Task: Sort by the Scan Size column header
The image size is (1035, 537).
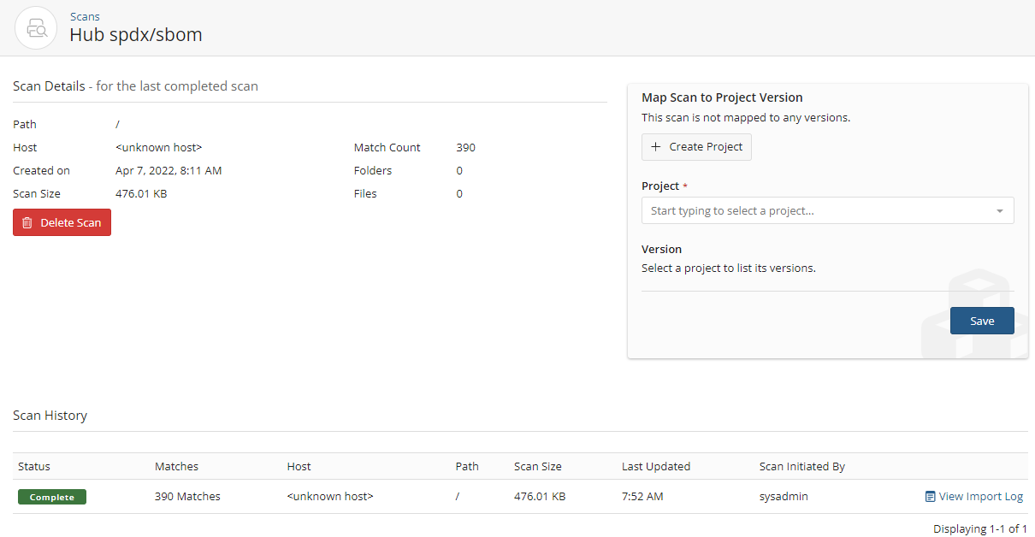Action: [x=538, y=467]
